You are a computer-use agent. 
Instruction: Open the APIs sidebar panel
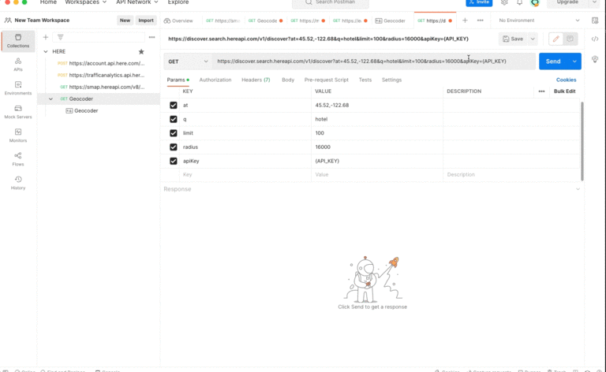tap(18, 65)
